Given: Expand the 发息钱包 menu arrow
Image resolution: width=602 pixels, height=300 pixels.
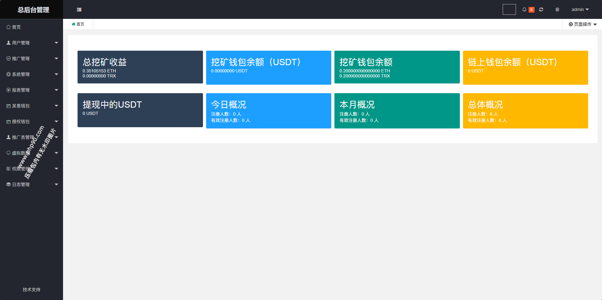Looking at the screenshot, I should coord(56,106).
